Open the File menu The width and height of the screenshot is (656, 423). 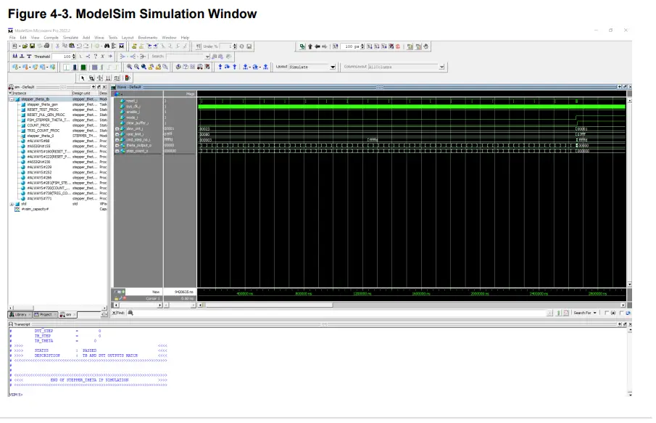(x=12, y=38)
